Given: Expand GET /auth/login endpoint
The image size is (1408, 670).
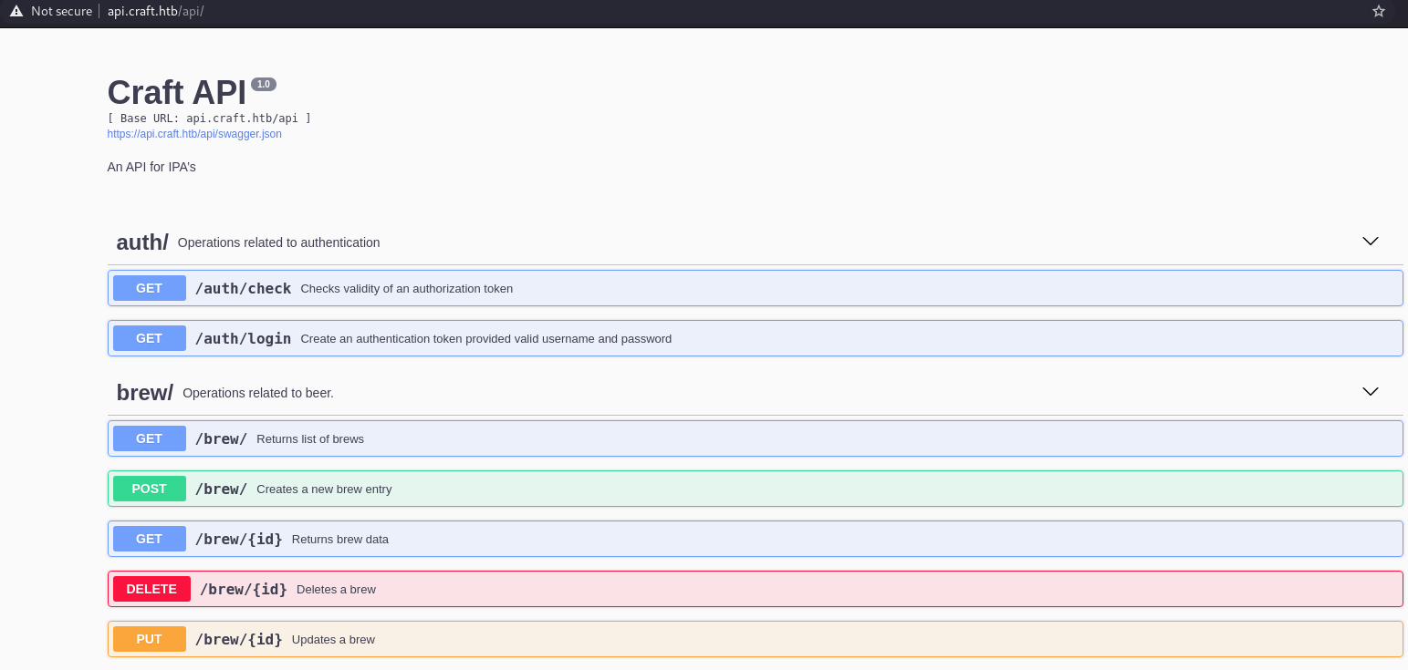Looking at the screenshot, I should click(755, 338).
